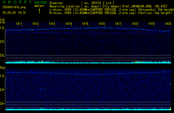
Task: Click the 1420 time axis label
Action: click(x=168, y=24)
